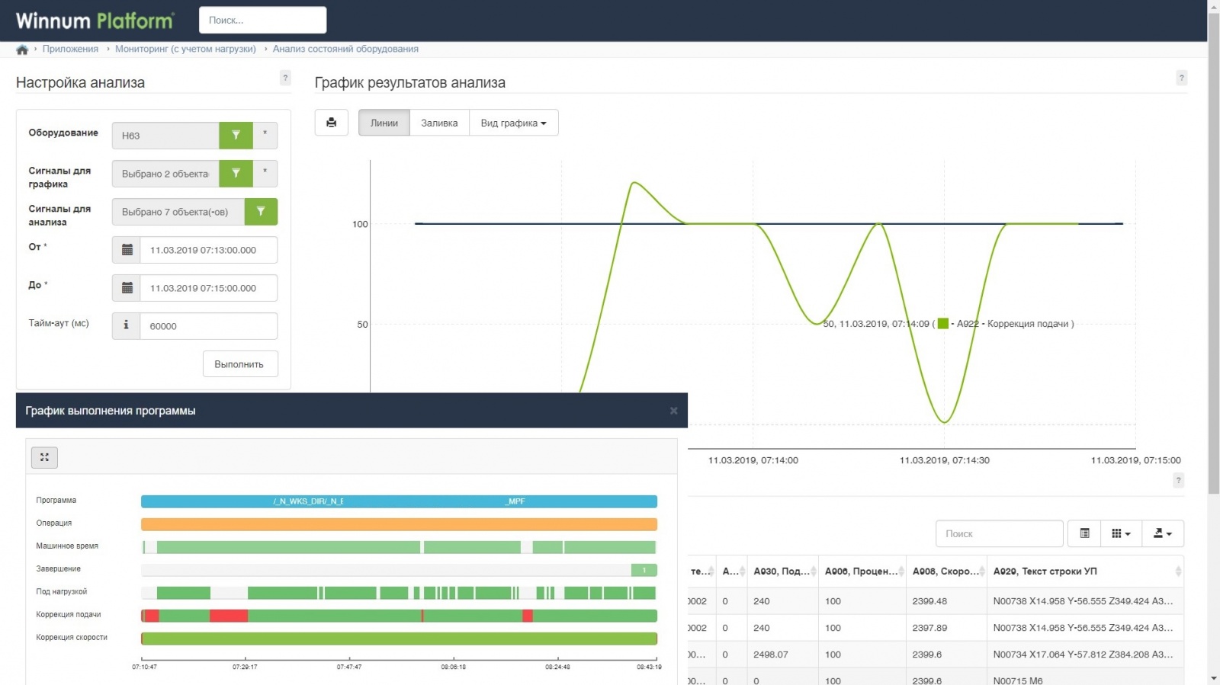Open help for График результатов анализа panel
This screenshot has width=1220, height=685.
(x=1181, y=78)
